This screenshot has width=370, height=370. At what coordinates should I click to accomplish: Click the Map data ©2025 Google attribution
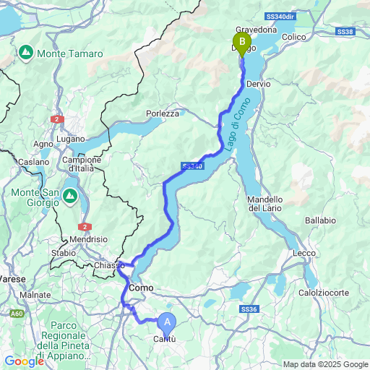click(326, 364)
